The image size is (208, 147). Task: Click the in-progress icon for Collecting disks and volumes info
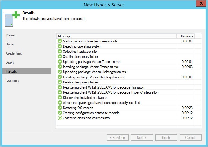pyautogui.click(x=60, y=118)
